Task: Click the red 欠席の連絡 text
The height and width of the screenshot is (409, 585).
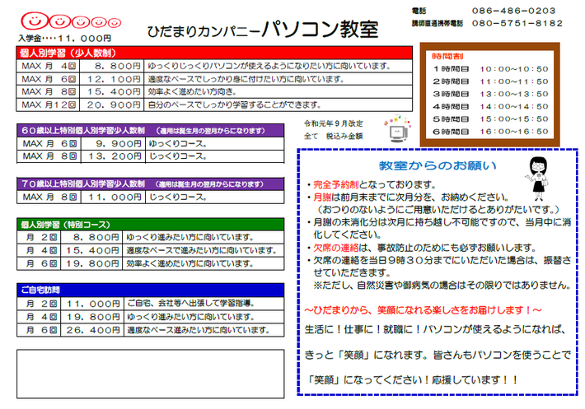Action: [x=336, y=248]
